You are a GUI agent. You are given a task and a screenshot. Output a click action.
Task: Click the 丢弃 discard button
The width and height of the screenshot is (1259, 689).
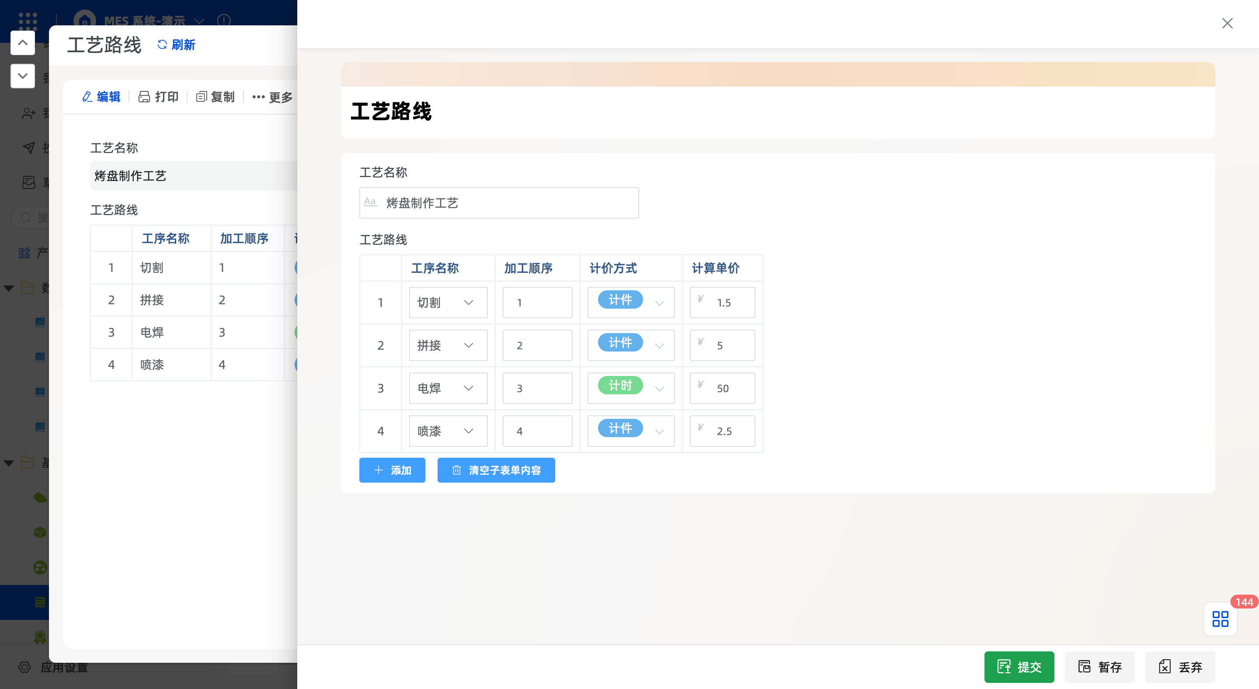[1179, 667]
